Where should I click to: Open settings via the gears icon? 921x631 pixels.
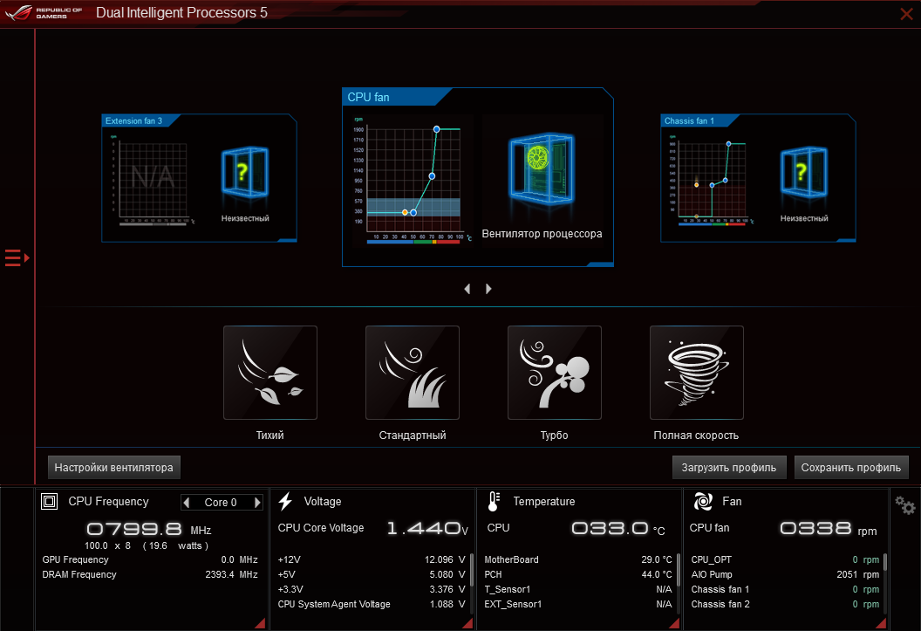904,504
